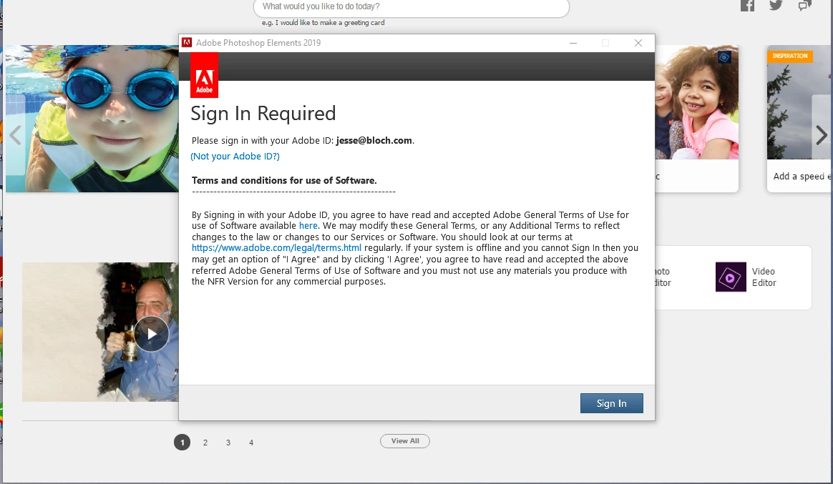Open the adobe.com legal terms URL
The height and width of the screenshot is (484, 833).
coord(276,248)
